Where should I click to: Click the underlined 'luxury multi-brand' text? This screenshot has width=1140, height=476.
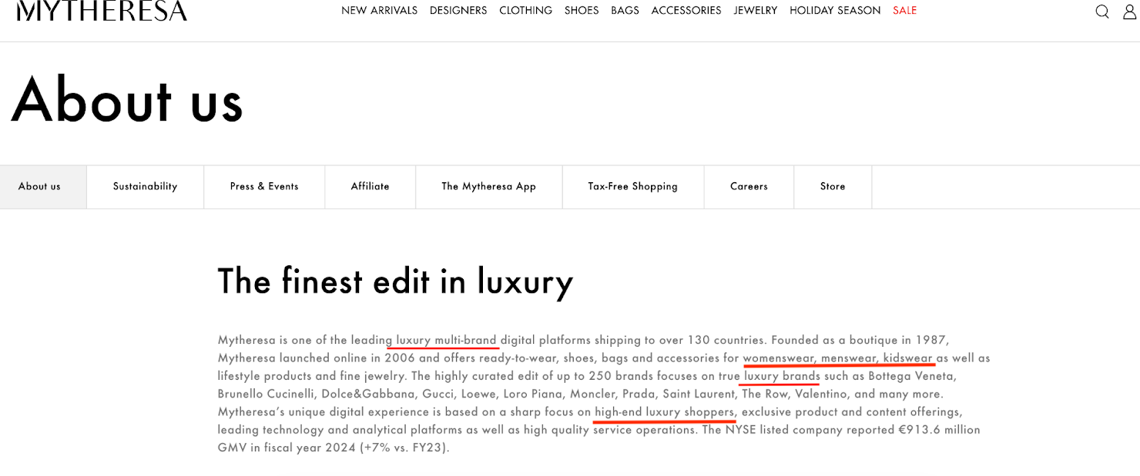446,340
